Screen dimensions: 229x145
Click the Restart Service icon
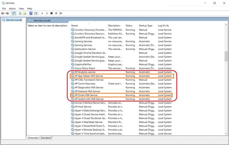click(x=61, y=13)
